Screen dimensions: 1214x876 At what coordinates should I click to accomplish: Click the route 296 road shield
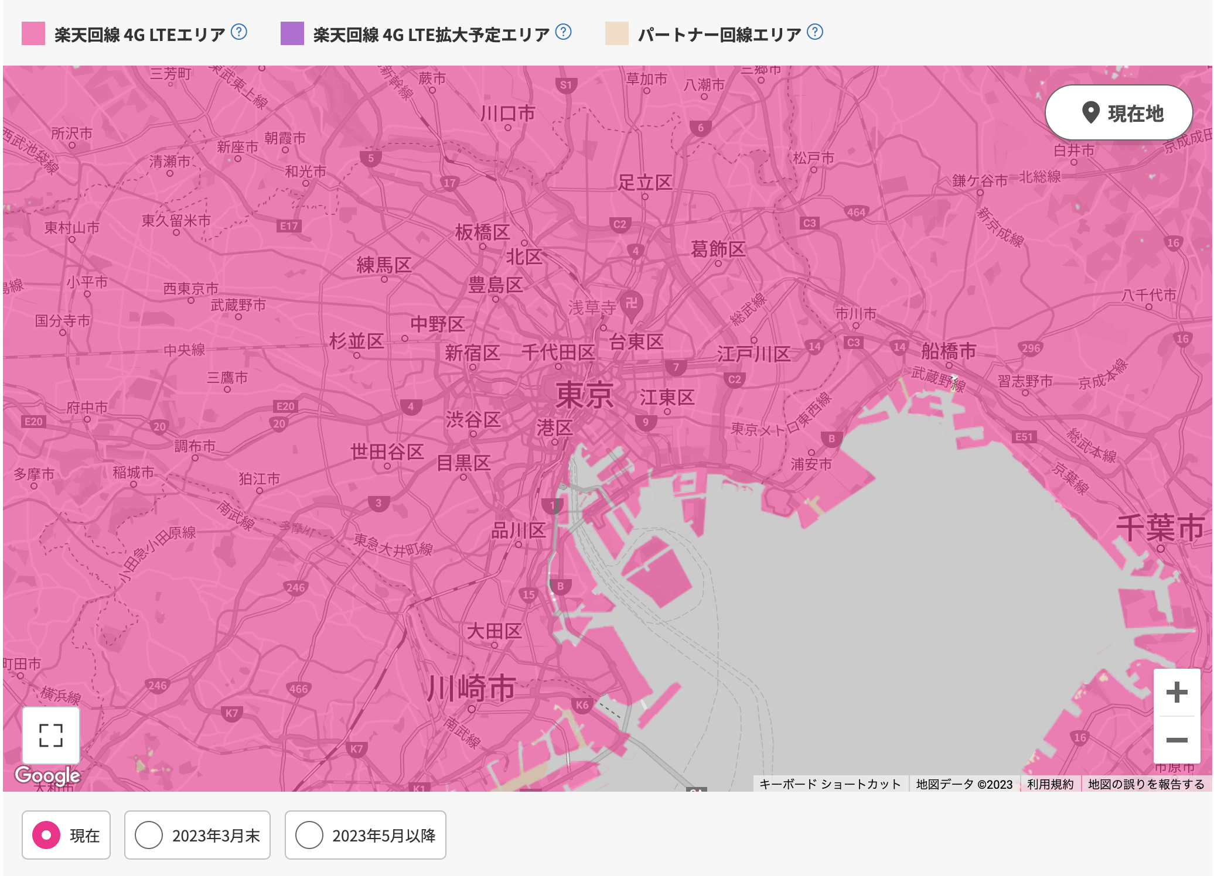point(1031,348)
